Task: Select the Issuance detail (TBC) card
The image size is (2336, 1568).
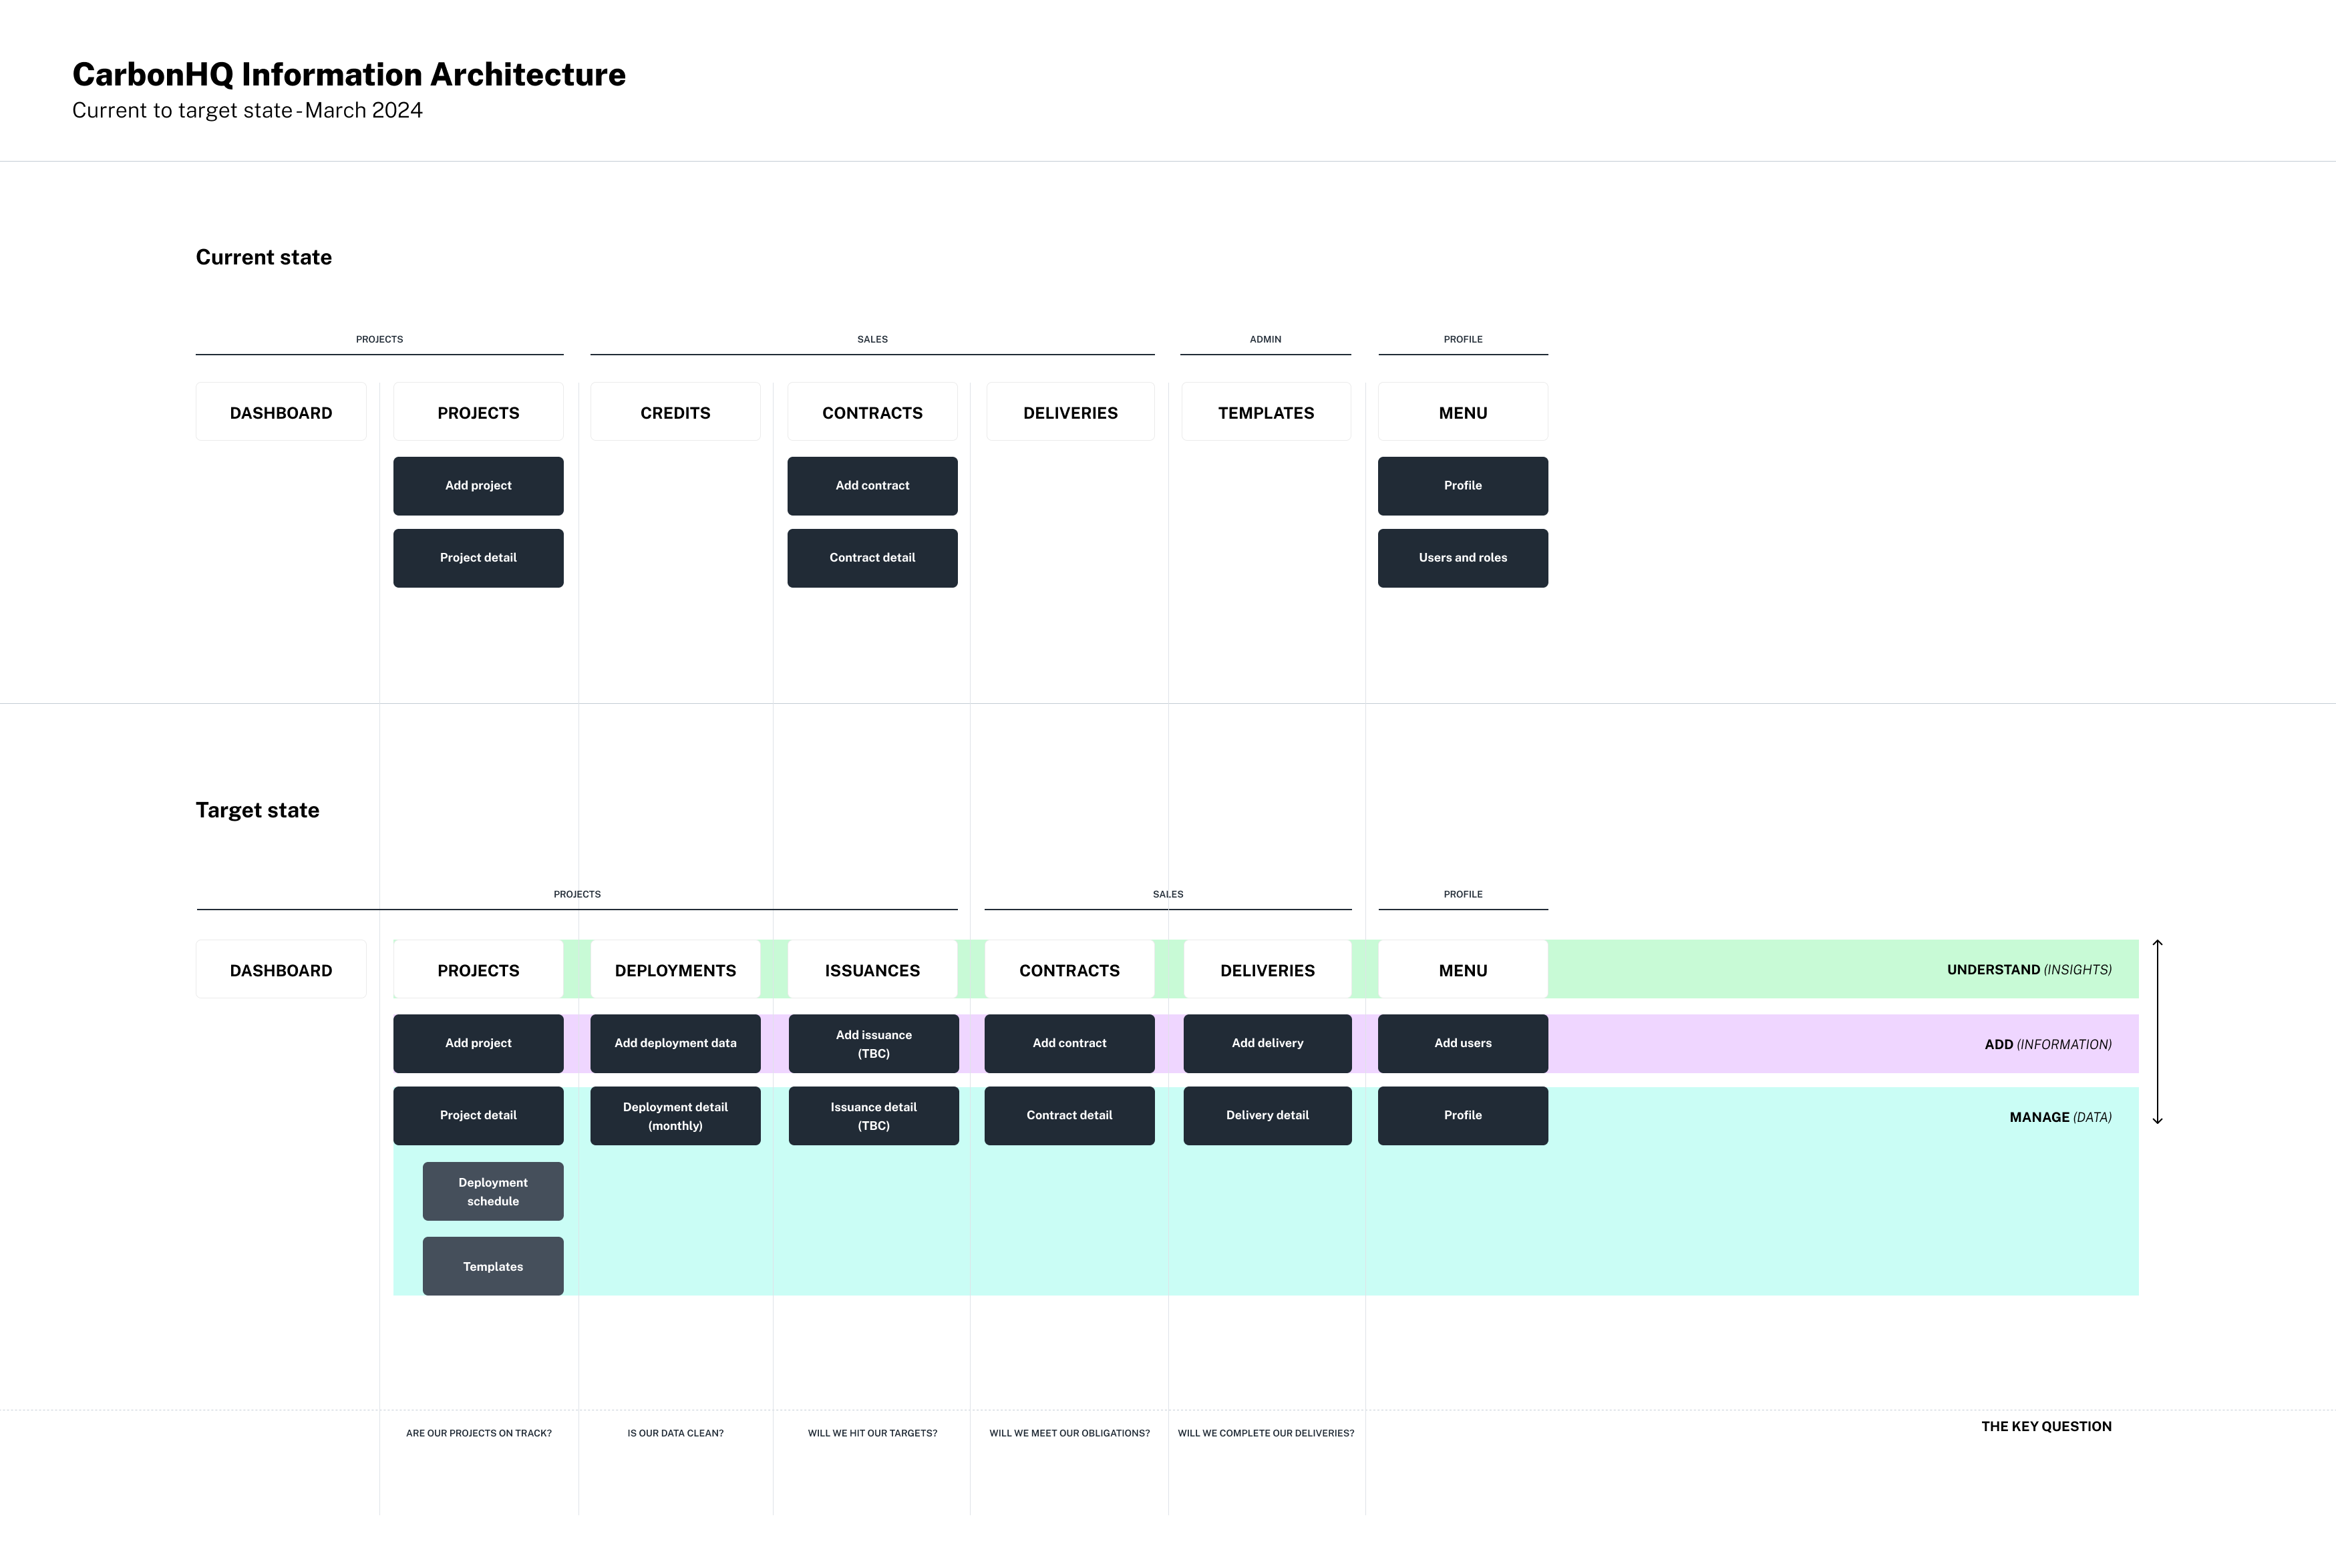Action: [873, 1116]
